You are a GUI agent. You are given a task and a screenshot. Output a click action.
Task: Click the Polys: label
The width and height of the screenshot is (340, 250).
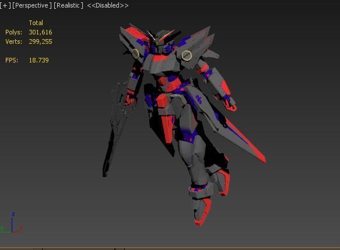[x=13, y=32]
